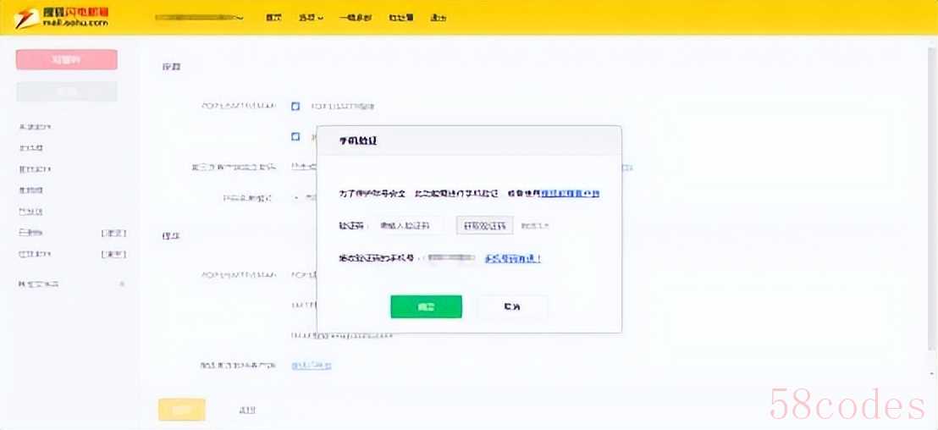Open the dropdown left of the dialog
This screenshot has width=938, height=430.
point(296,198)
